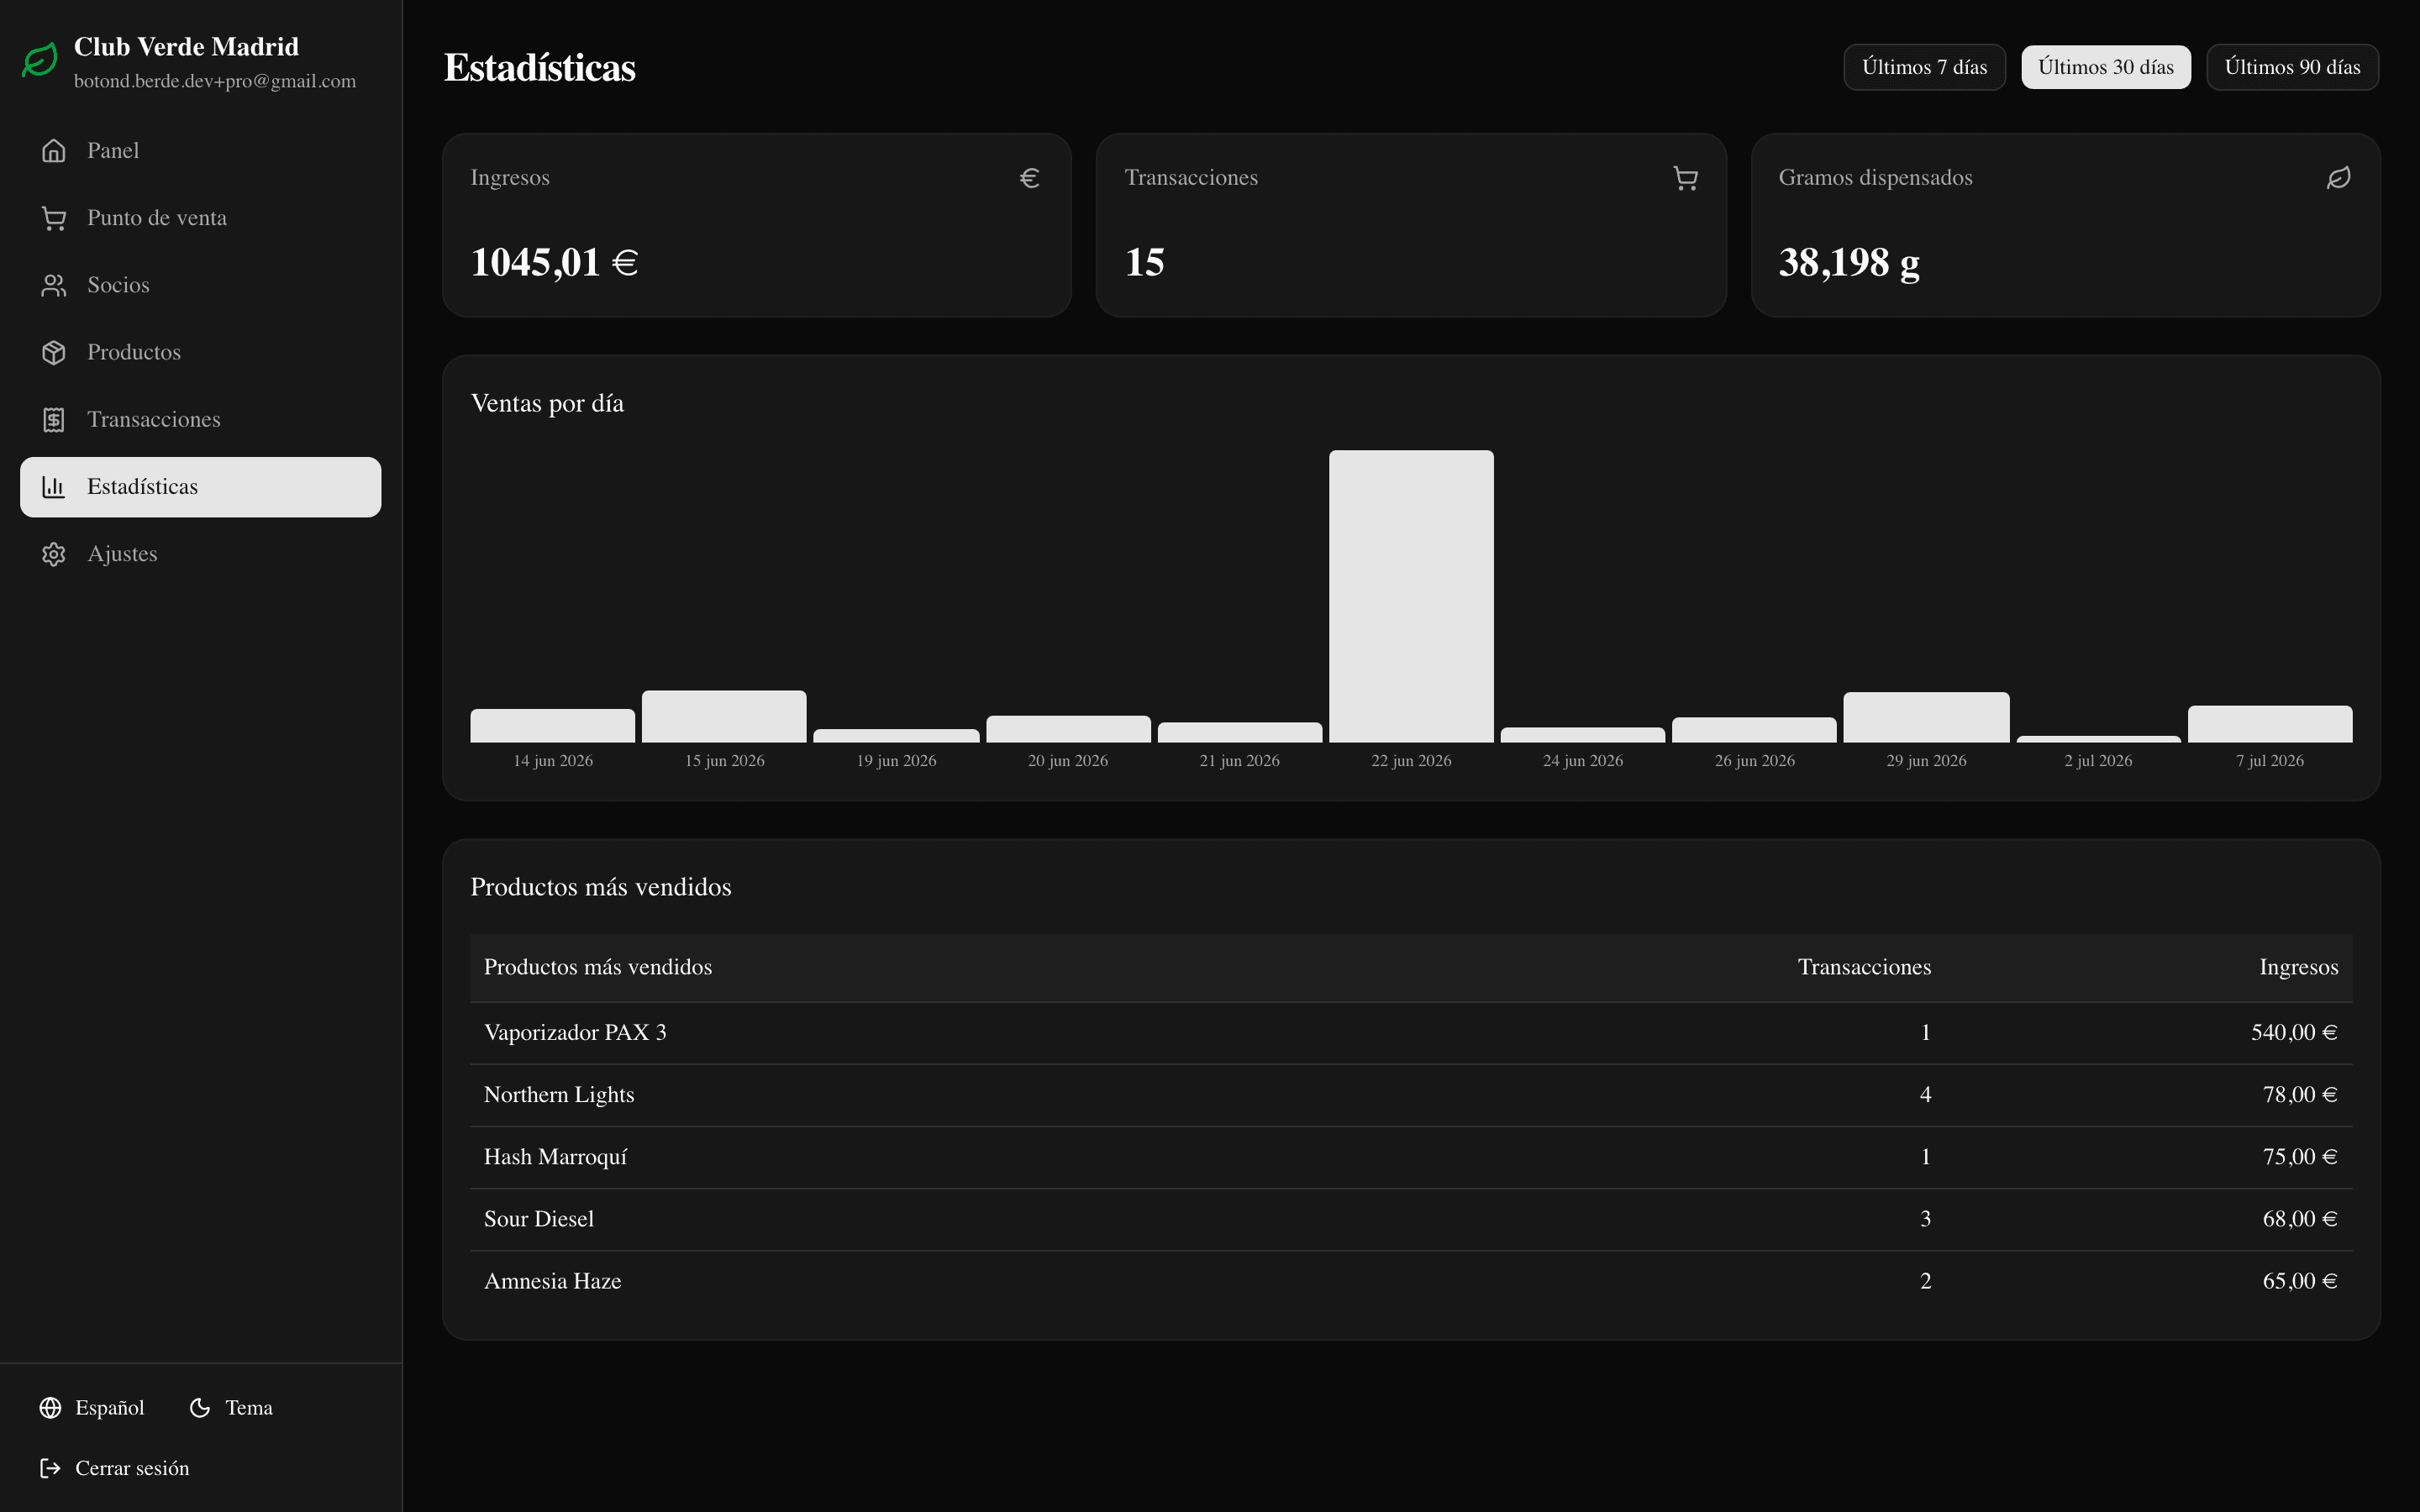
Task: Click the Productos box icon
Action: pyautogui.click(x=54, y=352)
